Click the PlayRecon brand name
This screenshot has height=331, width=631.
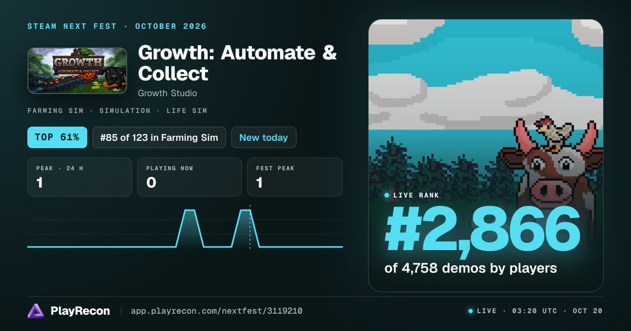[80, 311]
